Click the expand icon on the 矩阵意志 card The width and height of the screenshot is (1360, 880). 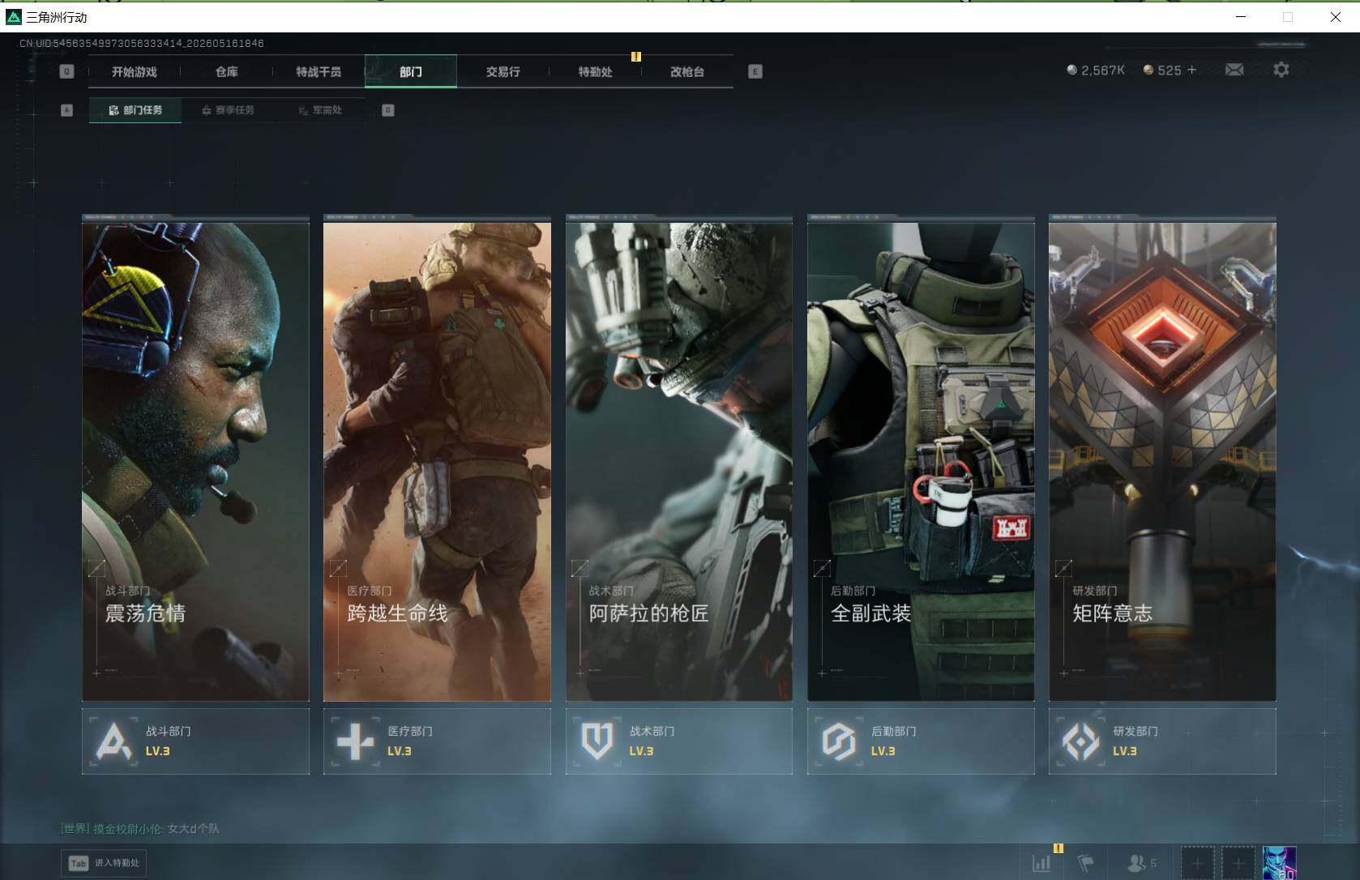[x=1063, y=568]
